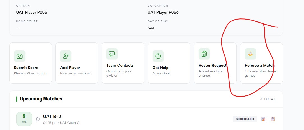The image size is (304, 130).
Task: Open Submit Score via its title text
Action: tap(26, 68)
